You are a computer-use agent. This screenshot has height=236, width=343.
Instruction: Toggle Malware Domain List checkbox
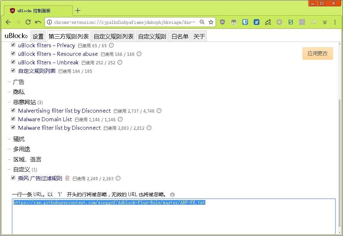pos(13,119)
